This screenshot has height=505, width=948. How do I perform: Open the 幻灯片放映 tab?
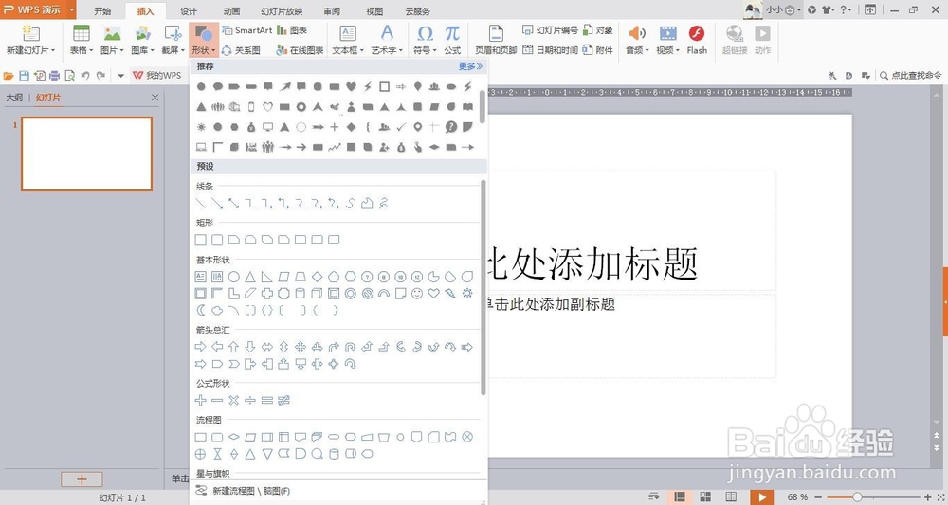282,11
